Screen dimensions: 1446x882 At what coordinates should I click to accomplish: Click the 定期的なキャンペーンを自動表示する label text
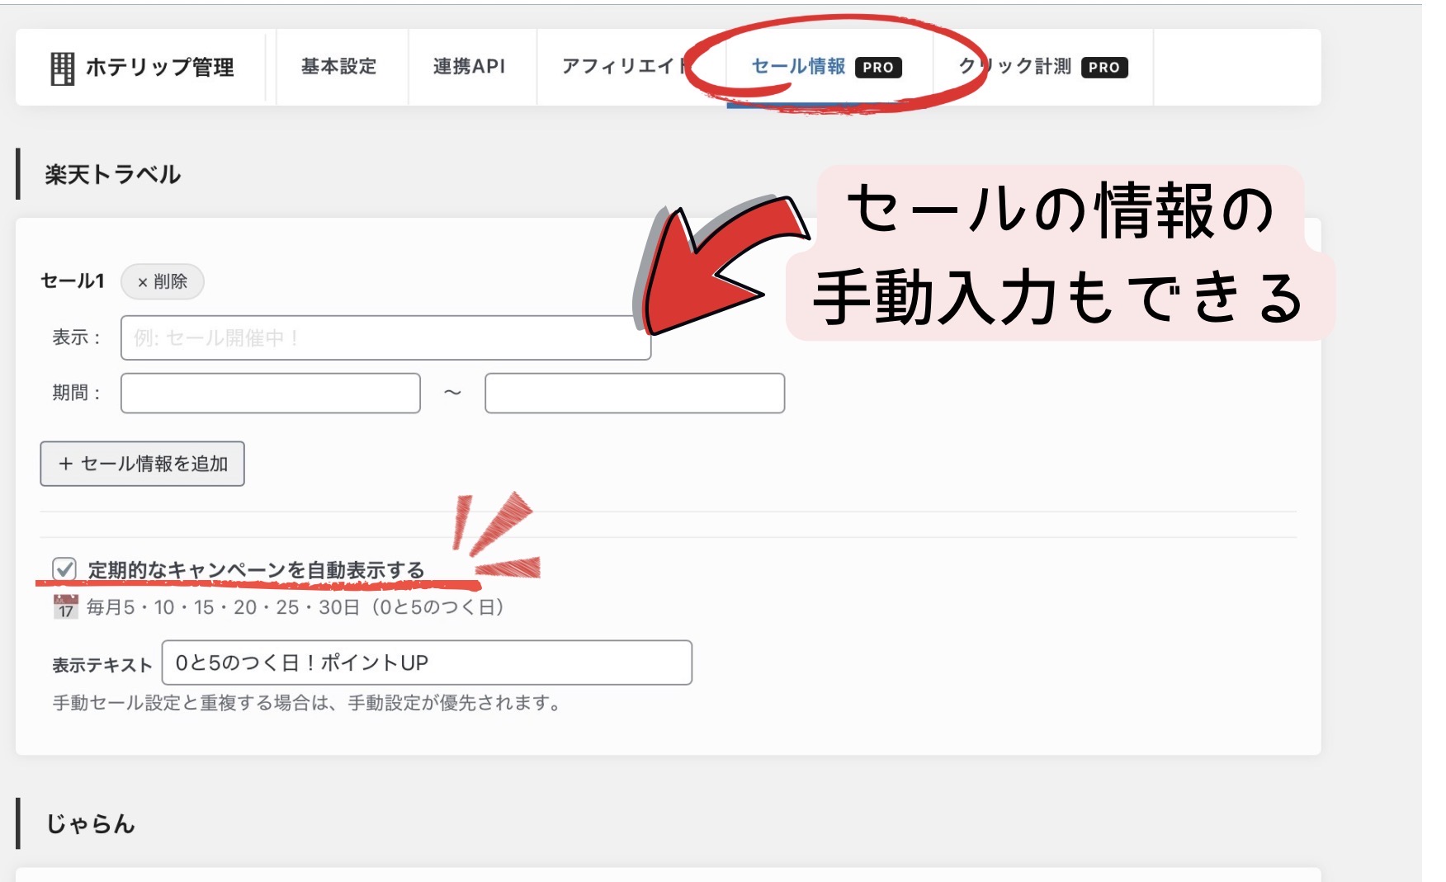click(x=256, y=570)
